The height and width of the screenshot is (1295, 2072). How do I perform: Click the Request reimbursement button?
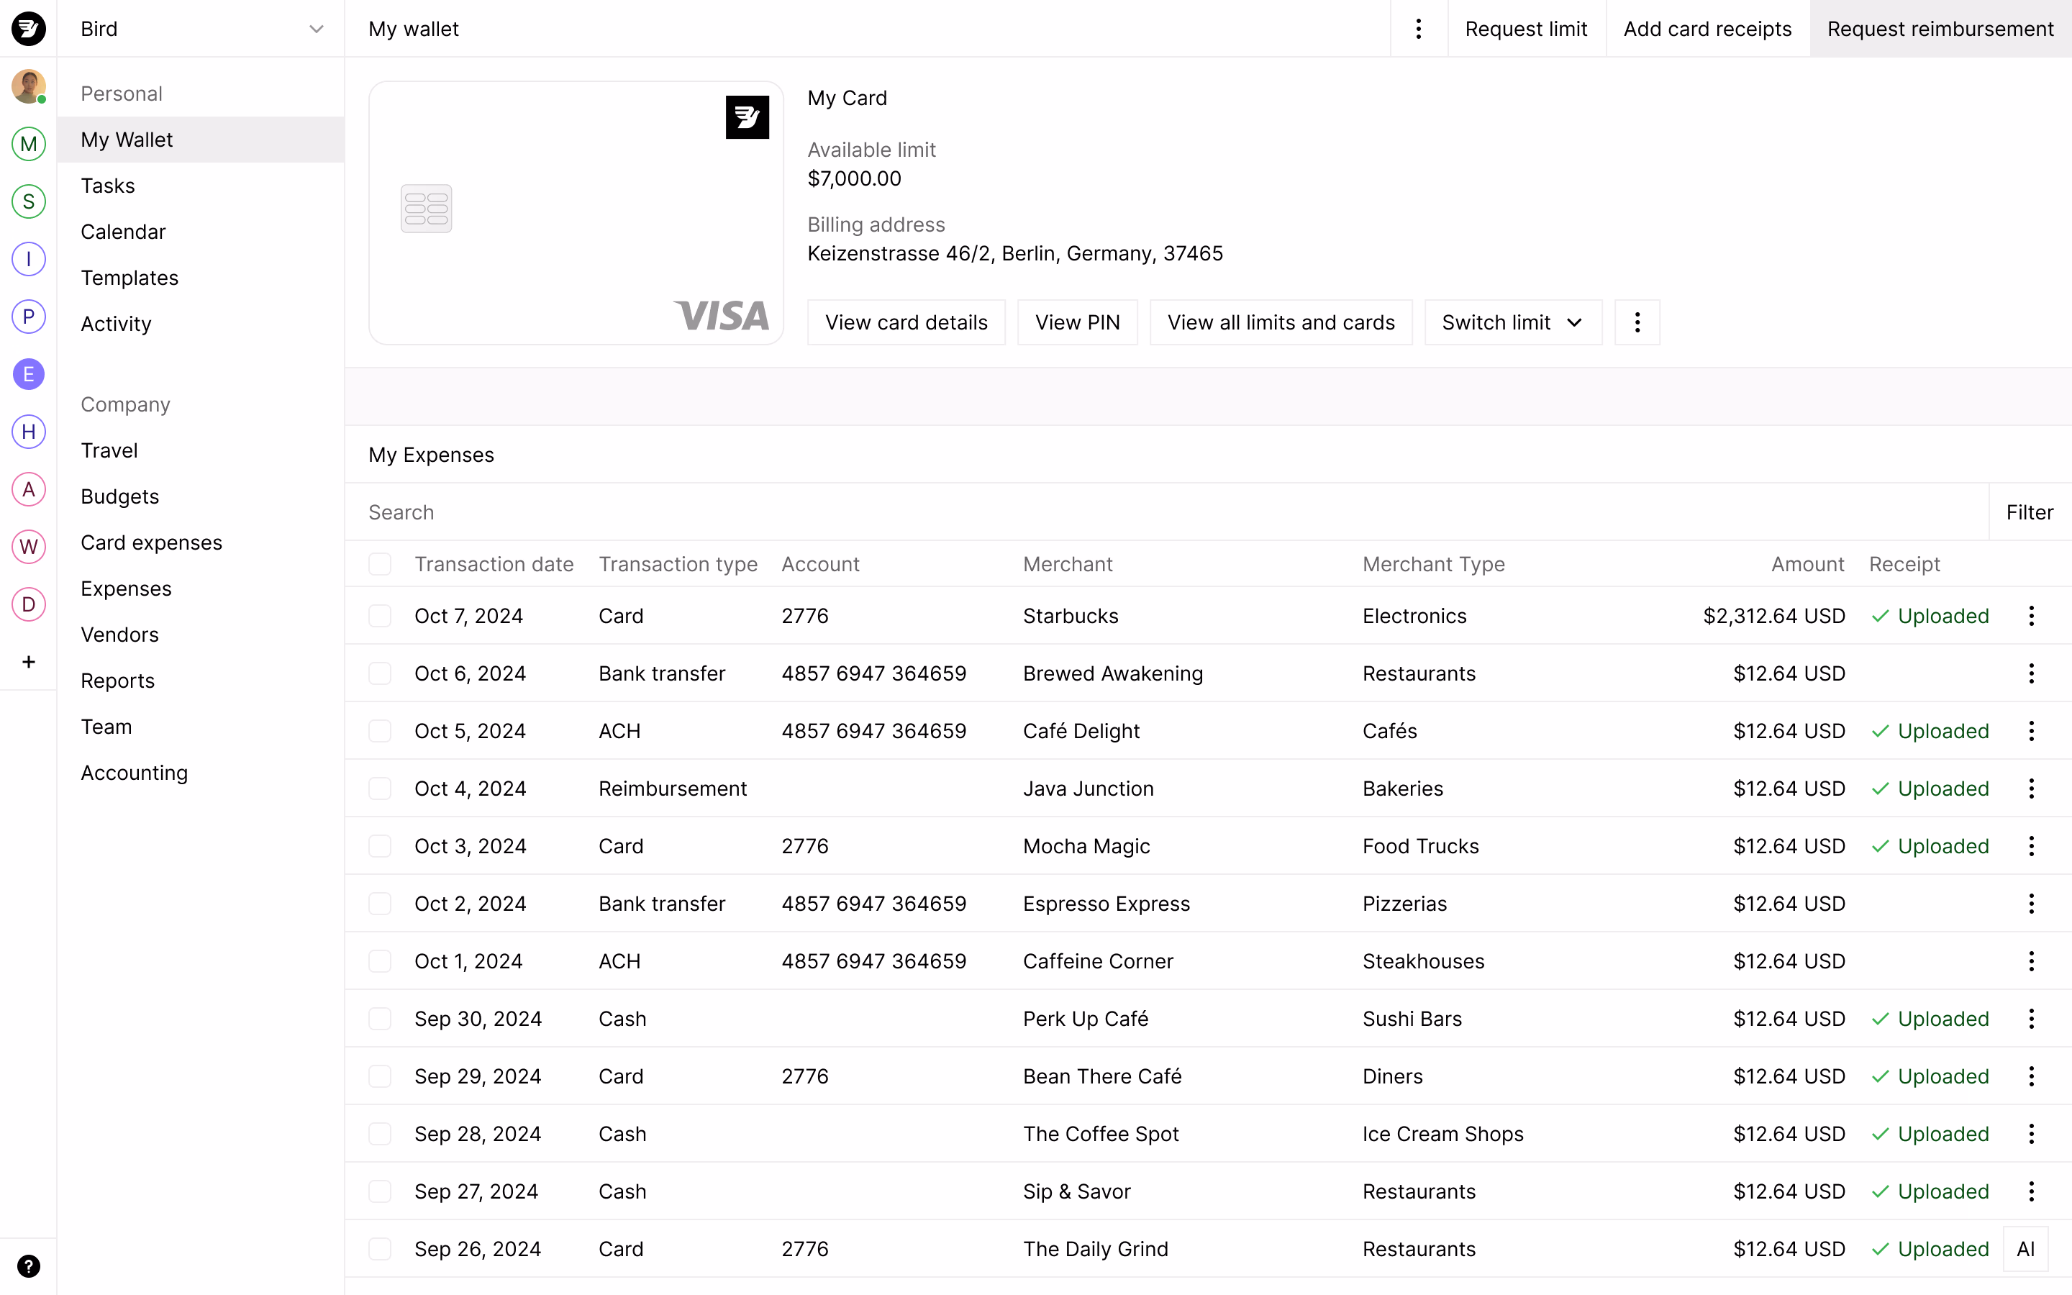1940,29
